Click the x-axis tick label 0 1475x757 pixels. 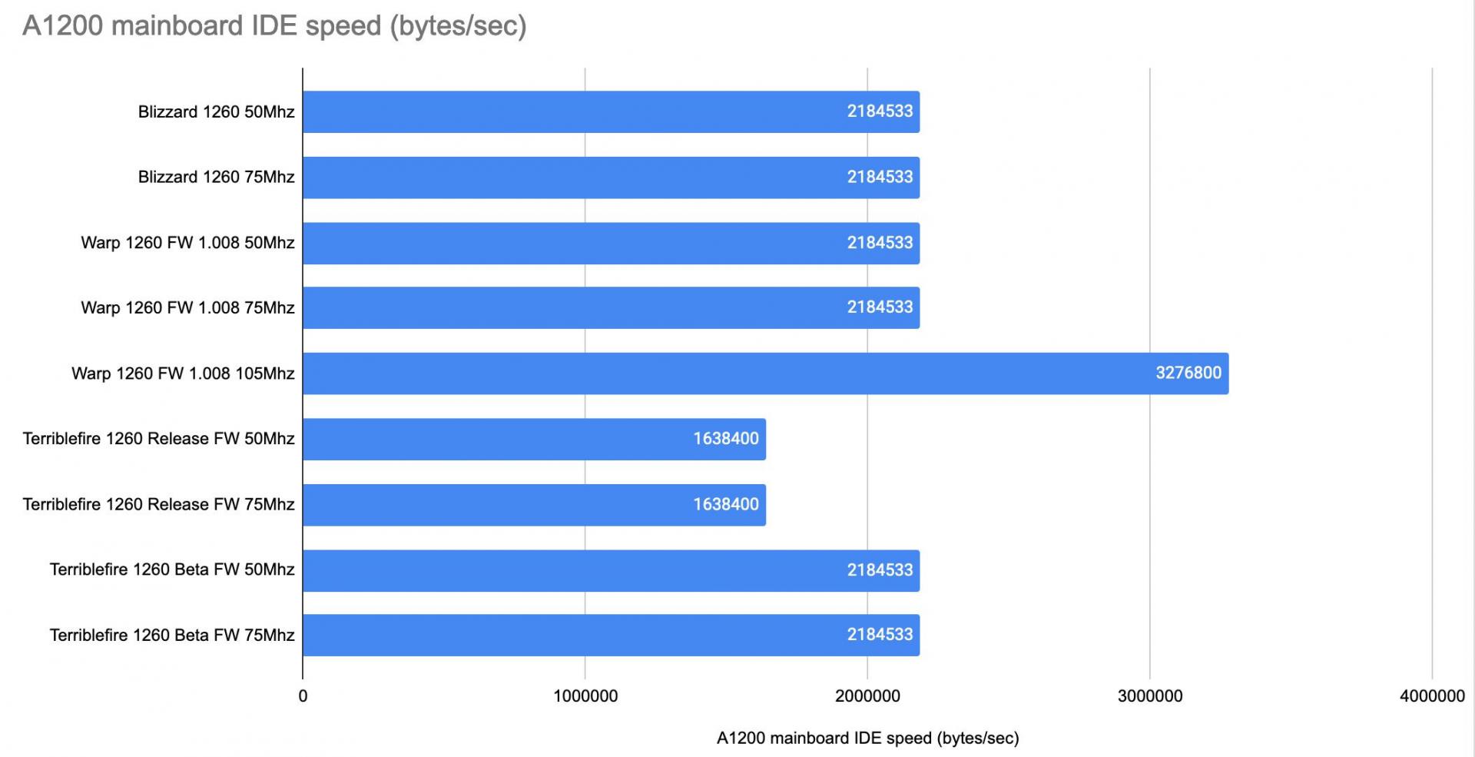click(303, 696)
